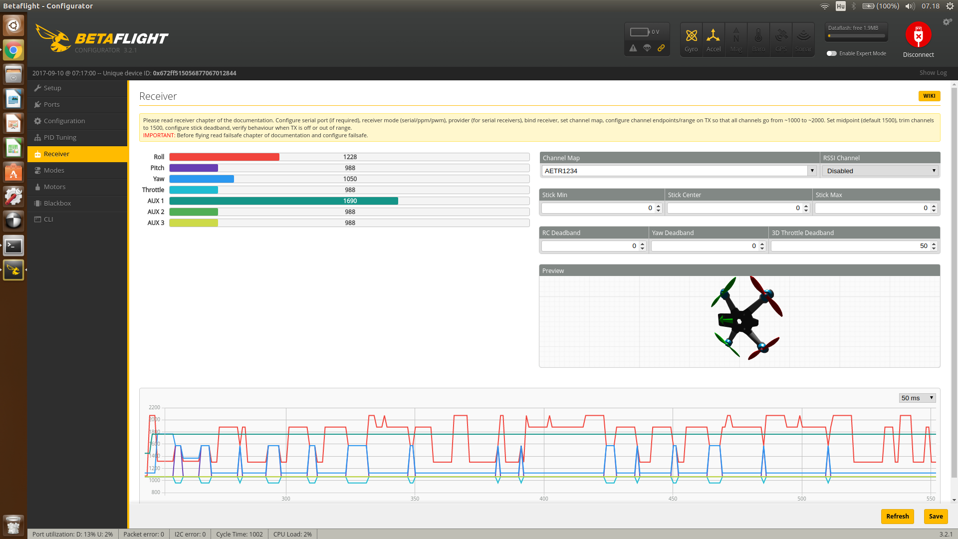The height and width of the screenshot is (539, 958).
Task: Open the WIKI link button
Action: (929, 96)
